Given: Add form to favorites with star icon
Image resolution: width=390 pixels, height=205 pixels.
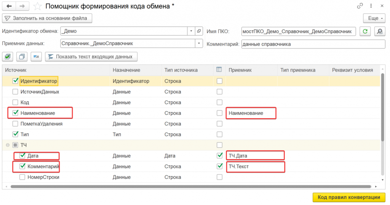Looking at the screenshot, I should pos(37,6).
